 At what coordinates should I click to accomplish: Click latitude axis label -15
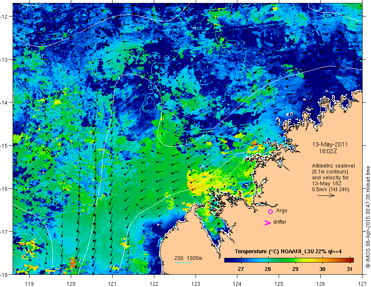click(x=4, y=145)
